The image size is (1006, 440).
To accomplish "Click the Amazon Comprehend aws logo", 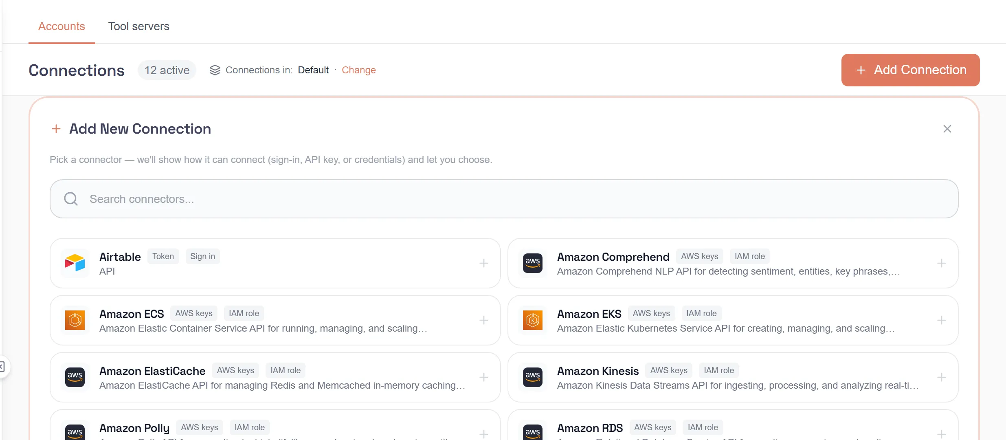I will tap(533, 263).
